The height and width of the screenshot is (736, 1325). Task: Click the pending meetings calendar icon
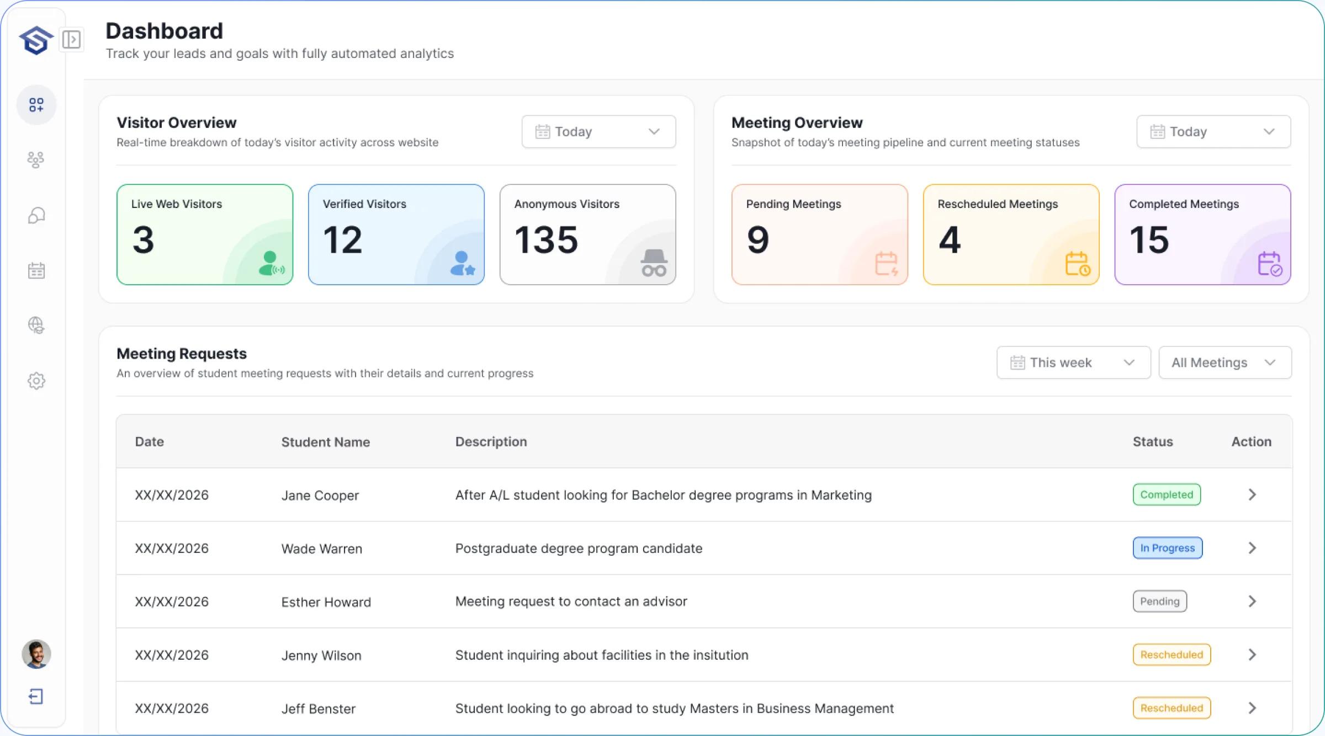coord(887,264)
